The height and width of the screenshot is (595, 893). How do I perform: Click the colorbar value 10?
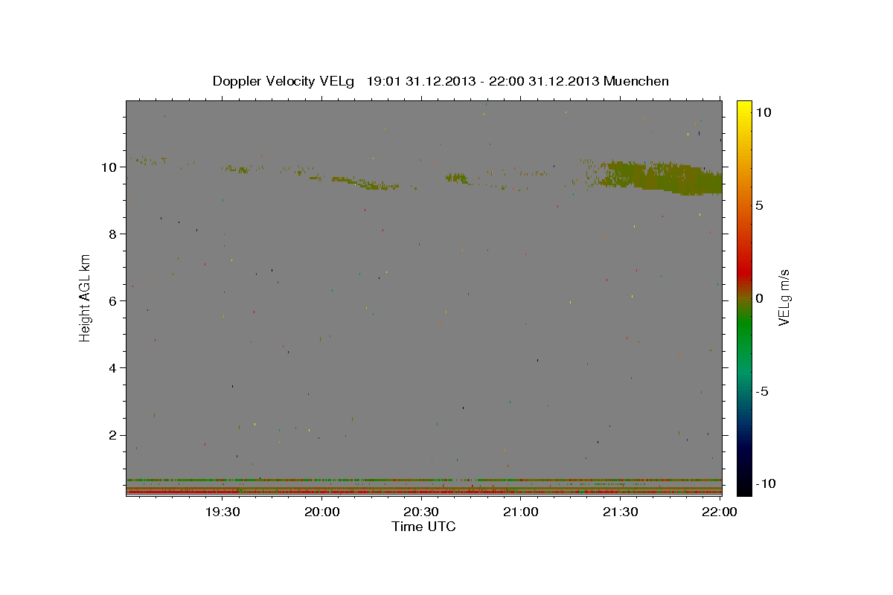pos(764,112)
